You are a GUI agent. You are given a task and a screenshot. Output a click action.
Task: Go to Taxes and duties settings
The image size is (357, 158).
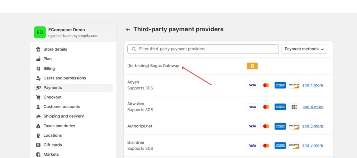pyautogui.click(x=59, y=126)
